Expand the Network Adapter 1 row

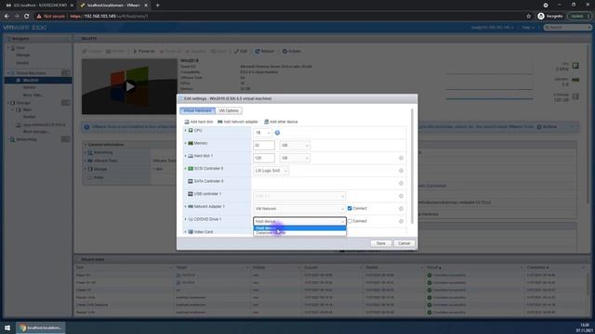(x=186, y=206)
